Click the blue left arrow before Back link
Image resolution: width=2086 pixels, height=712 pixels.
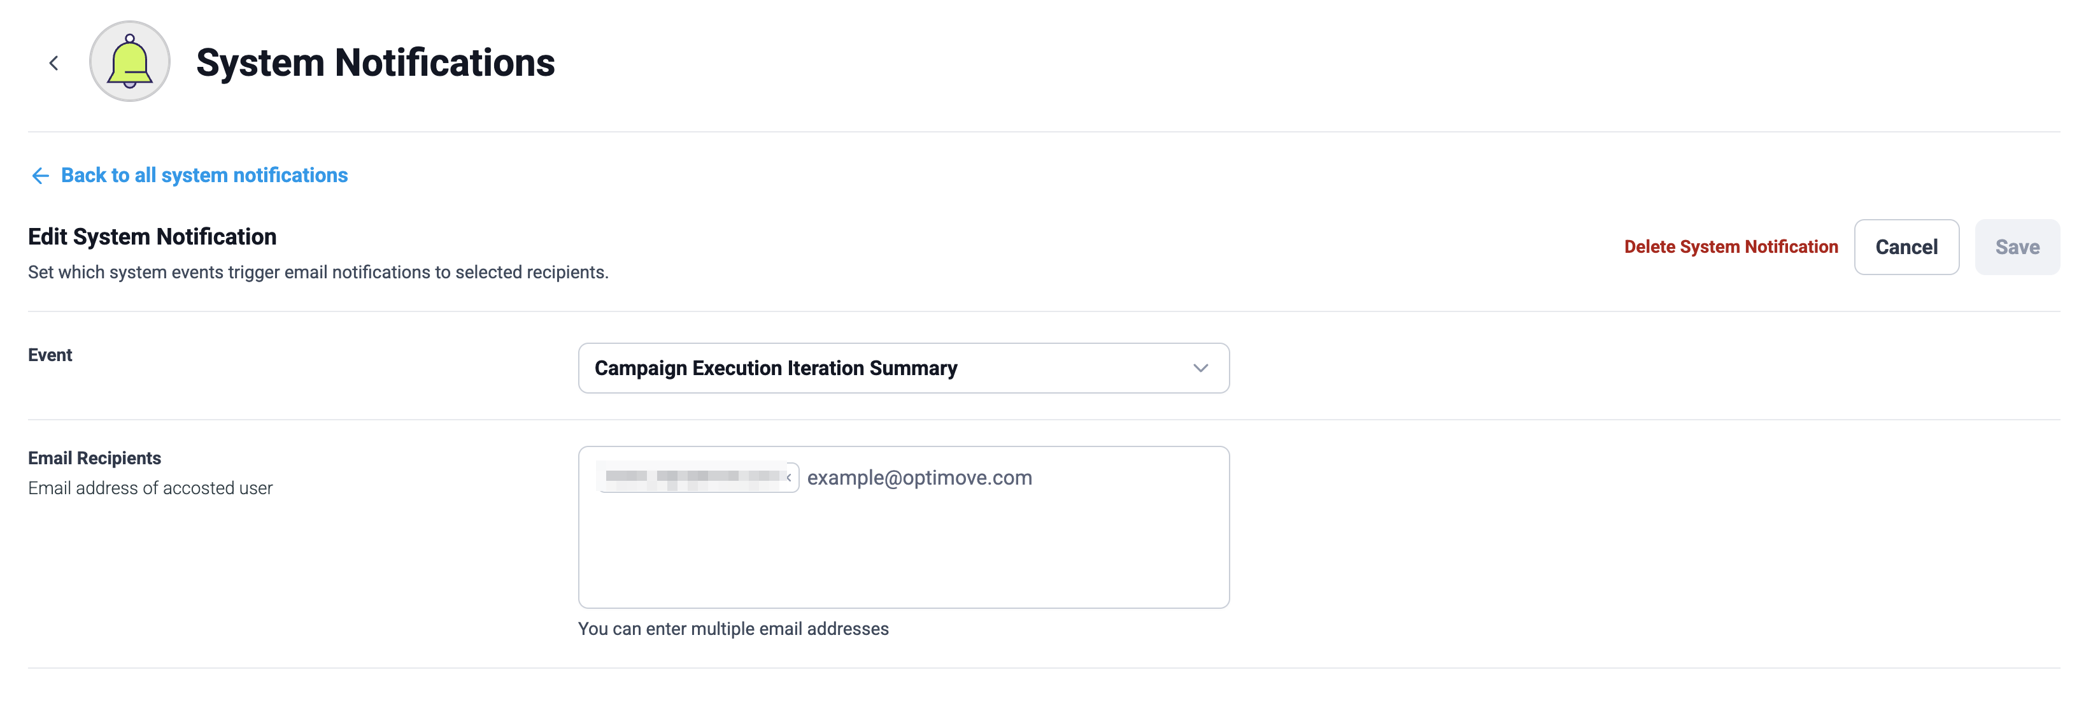(41, 176)
